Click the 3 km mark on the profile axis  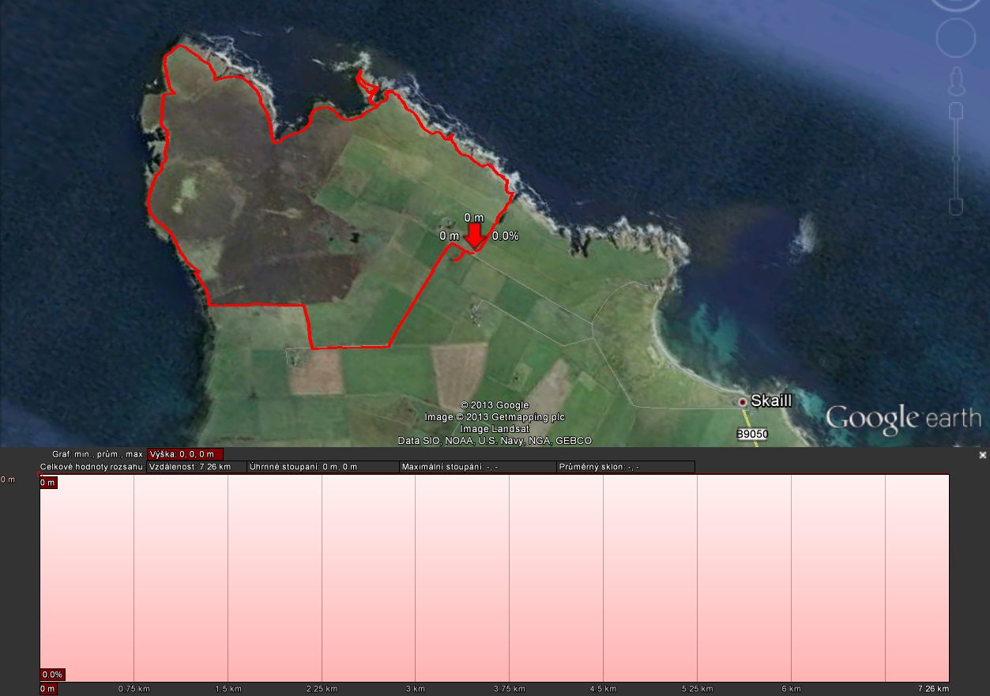(x=416, y=689)
